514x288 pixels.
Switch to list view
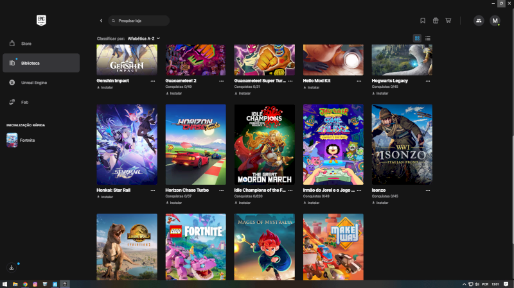(x=428, y=38)
